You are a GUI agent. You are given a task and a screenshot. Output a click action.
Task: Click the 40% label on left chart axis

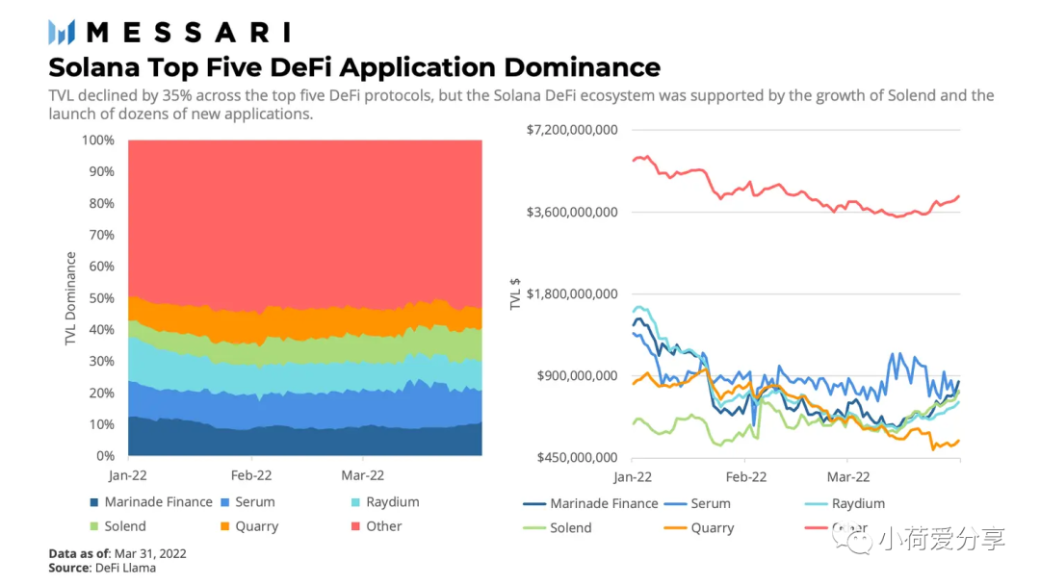coord(101,329)
